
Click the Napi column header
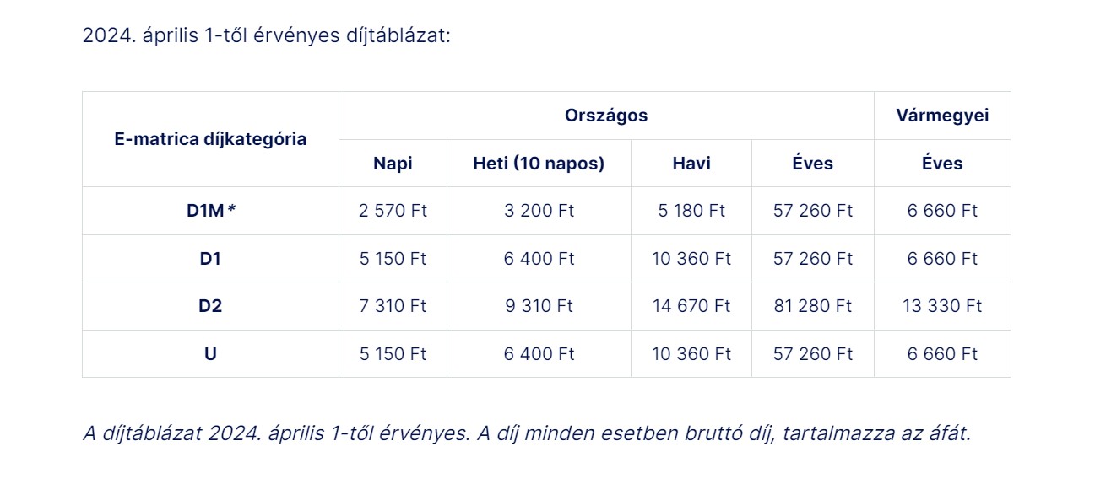click(x=393, y=164)
